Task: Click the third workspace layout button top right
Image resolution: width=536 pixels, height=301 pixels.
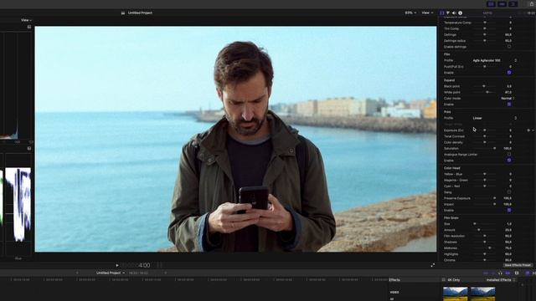Action: (513, 4)
